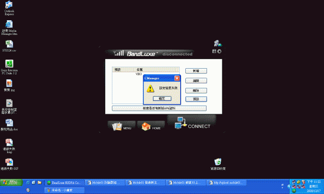This screenshot has width=324, height=194.
Task: Click the green globe tray icon
Action: pos(294,191)
